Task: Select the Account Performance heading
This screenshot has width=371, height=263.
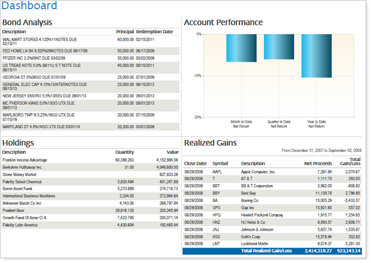Action: click(223, 23)
